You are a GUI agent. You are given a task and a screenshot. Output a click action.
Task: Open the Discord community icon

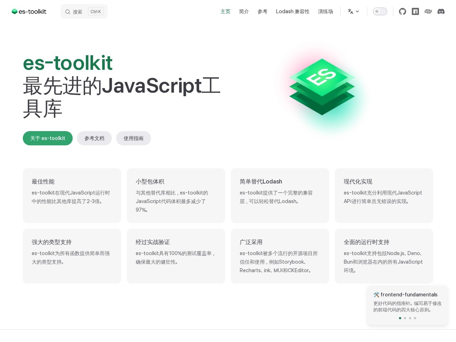[x=441, y=11]
